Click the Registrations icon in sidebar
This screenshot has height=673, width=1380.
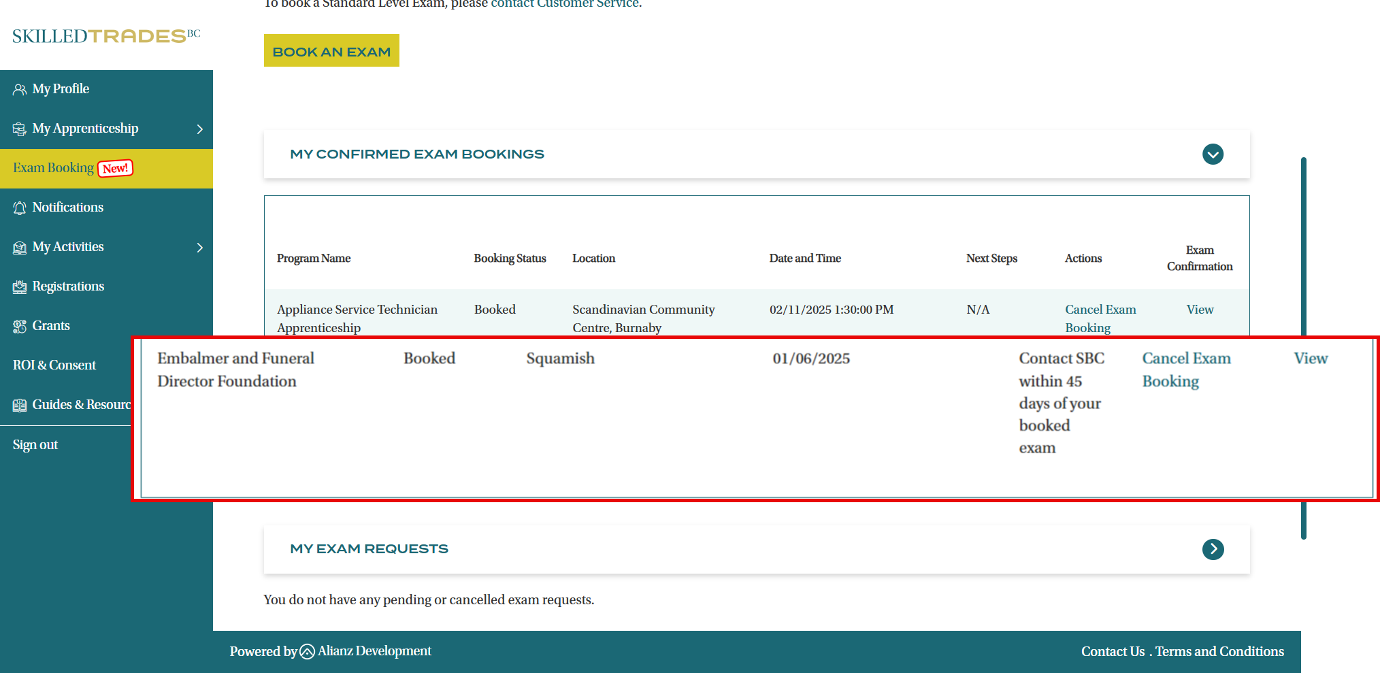coord(19,287)
